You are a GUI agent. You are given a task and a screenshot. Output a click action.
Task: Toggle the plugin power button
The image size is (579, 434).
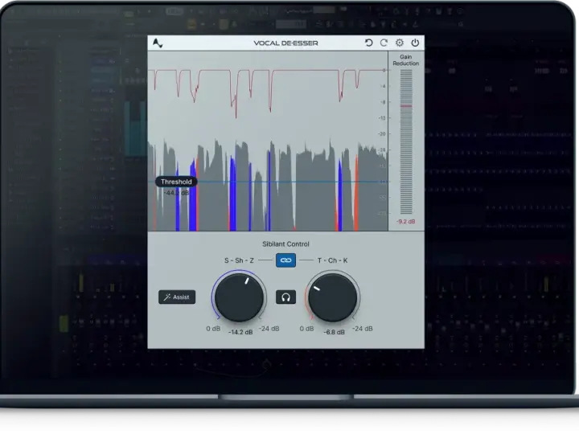click(x=415, y=43)
